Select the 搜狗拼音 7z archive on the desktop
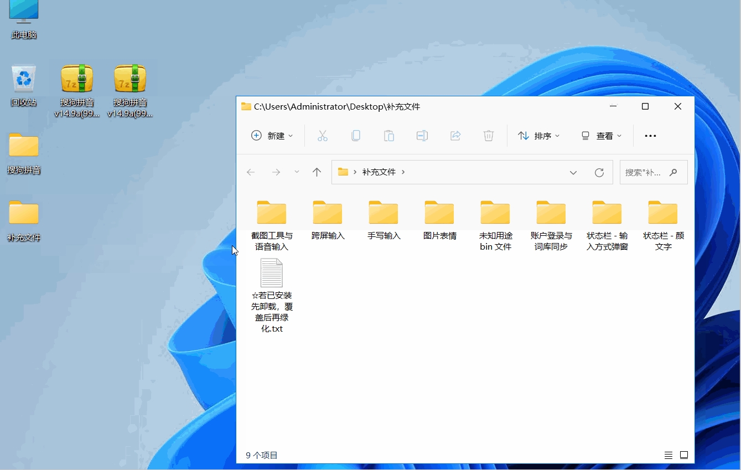 76,78
